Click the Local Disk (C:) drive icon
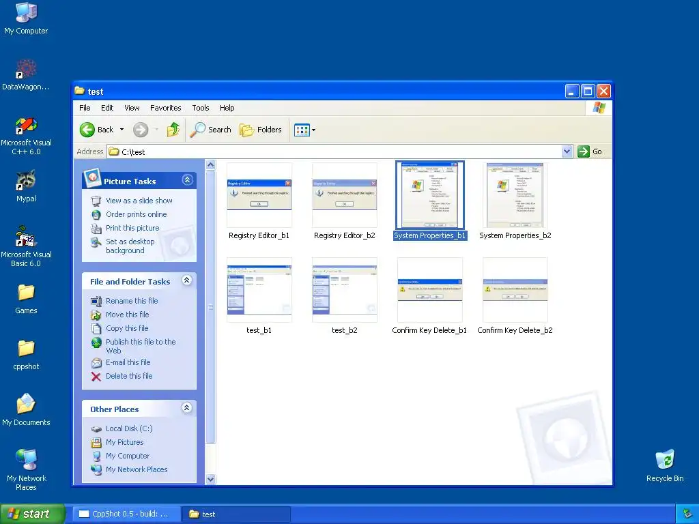The height and width of the screenshot is (524, 699). click(96, 429)
